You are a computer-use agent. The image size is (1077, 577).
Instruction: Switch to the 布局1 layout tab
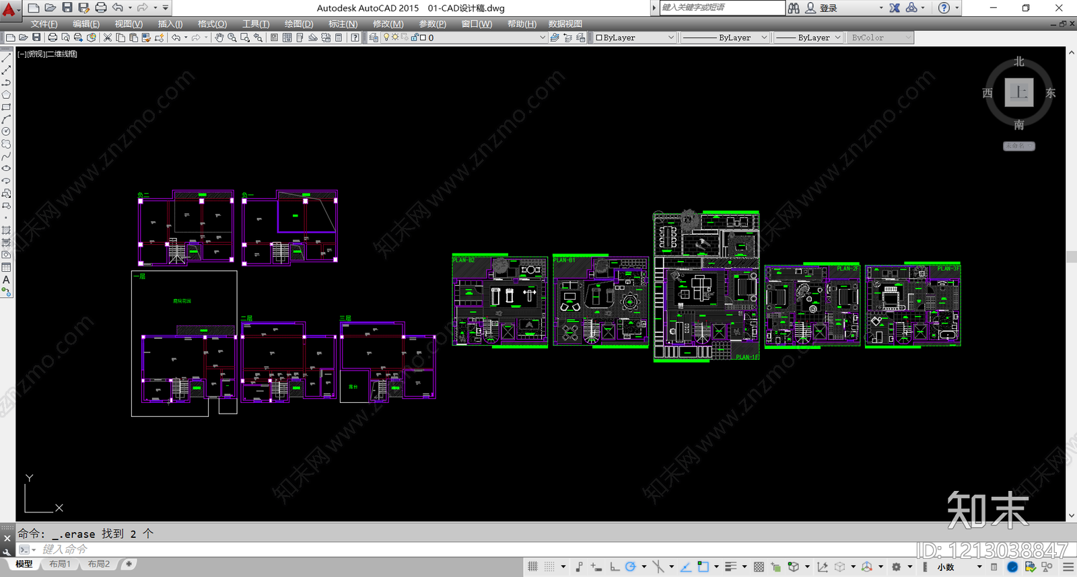[x=60, y=564]
